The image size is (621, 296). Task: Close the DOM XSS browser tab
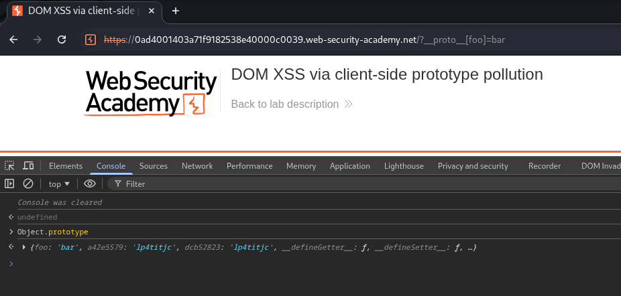[154, 11]
